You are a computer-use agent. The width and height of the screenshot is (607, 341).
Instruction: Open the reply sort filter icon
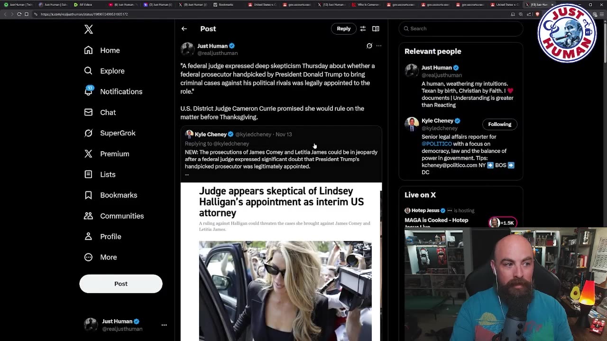[363, 28]
